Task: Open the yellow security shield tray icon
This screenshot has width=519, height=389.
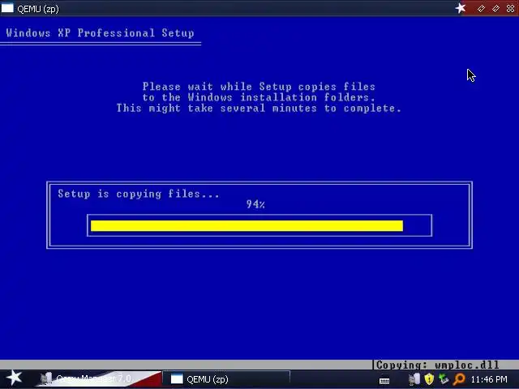Action: (429, 379)
